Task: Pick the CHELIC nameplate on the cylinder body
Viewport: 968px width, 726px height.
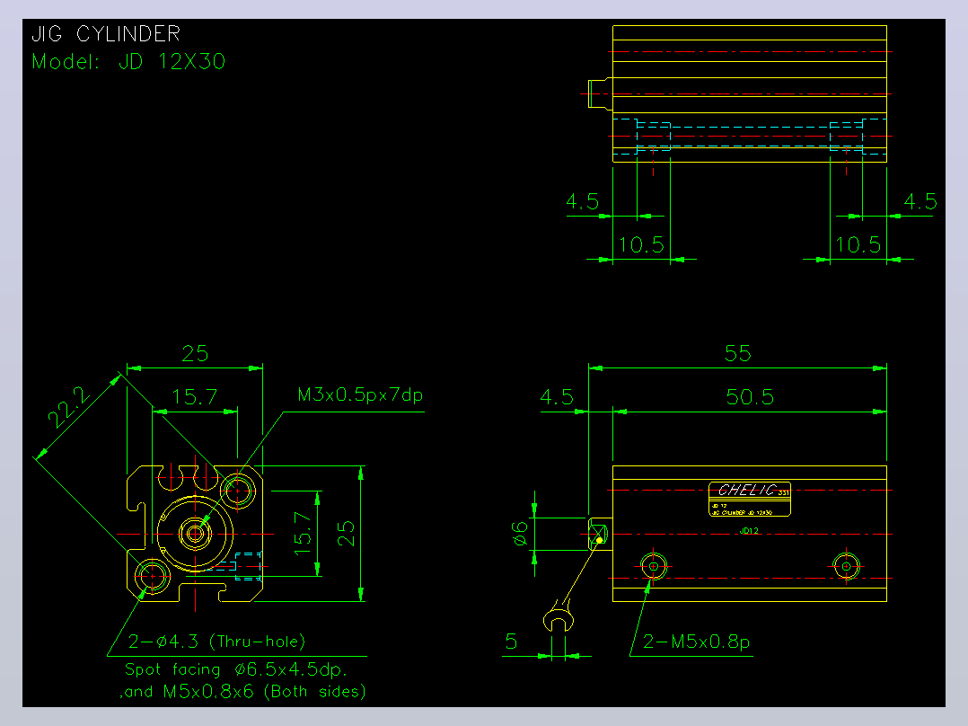Action: (750, 499)
